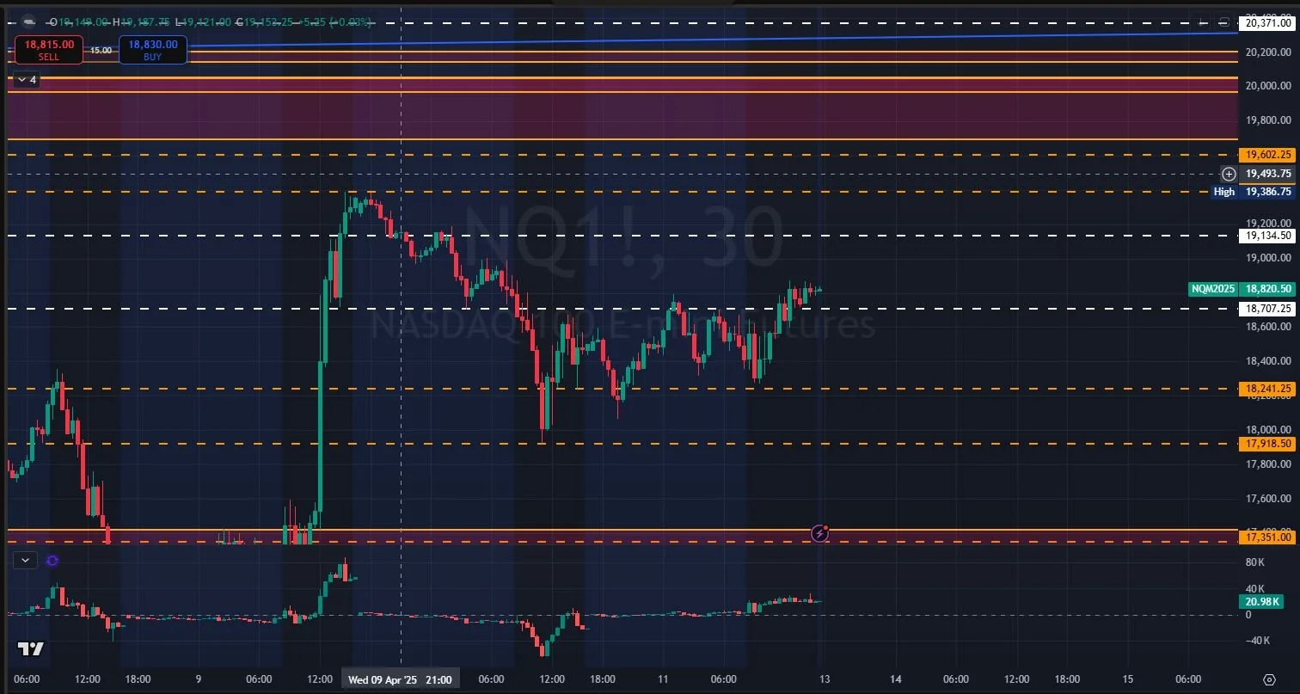The width and height of the screenshot is (1300, 694).
Task: Click the date label 14 on time axis
Action: coord(896,679)
